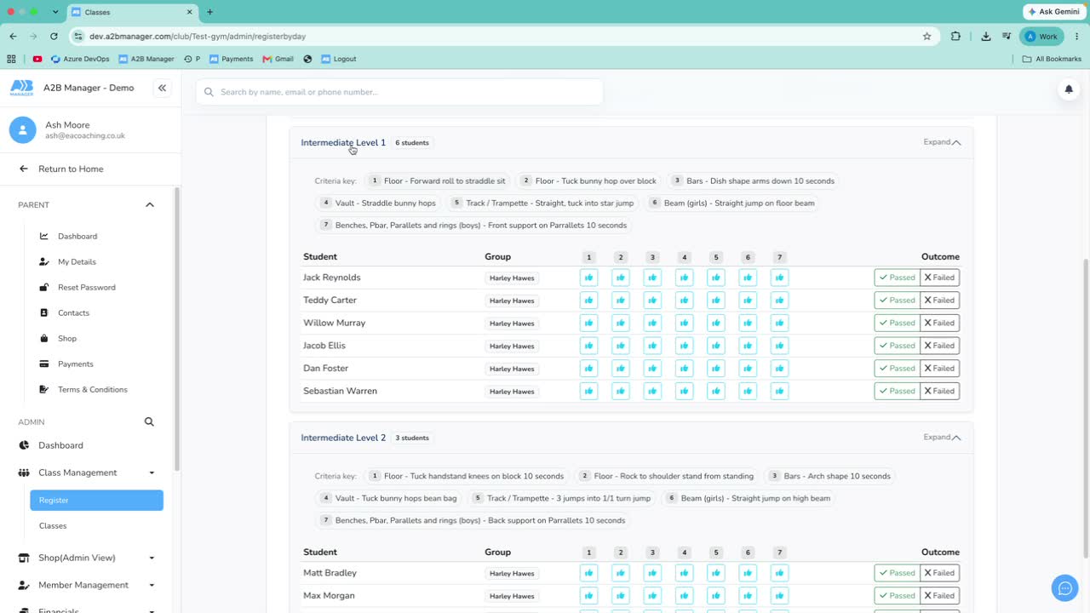Click the Admin Dashboard pie chart icon
Screen dimensions: 1090x613
24,445
